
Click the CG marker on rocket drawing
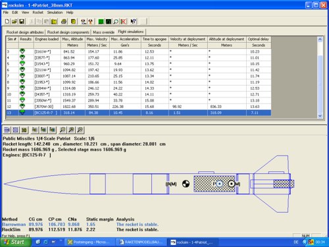pyautogui.click(x=186, y=184)
